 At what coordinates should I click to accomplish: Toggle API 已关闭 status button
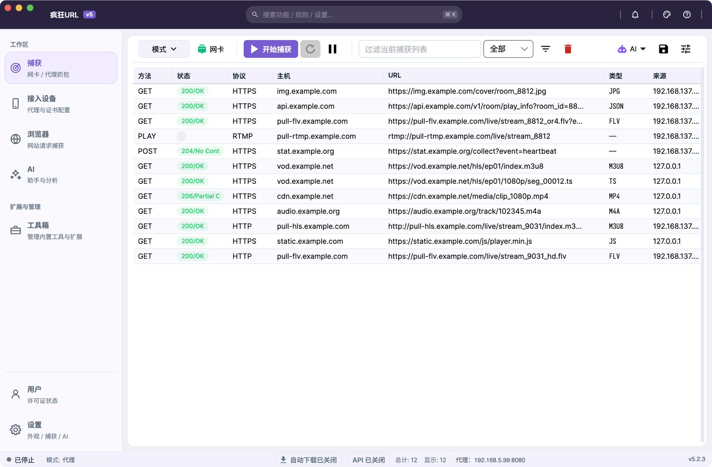pyautogui.click(x=368, y=460)
